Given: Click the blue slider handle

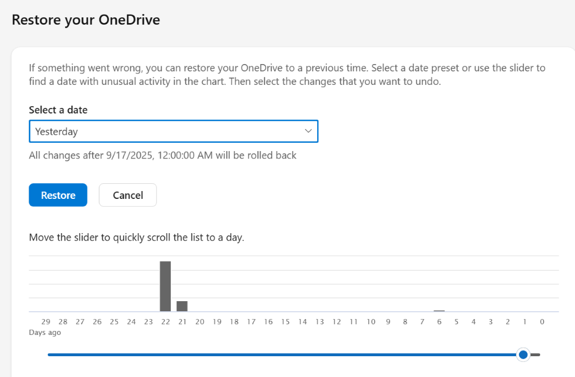Looking at the screenshot, I should click(523, 355).
